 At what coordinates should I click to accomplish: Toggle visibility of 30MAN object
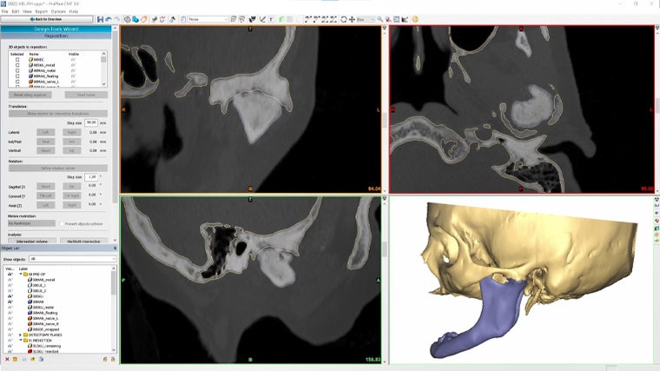coord(10,301)
